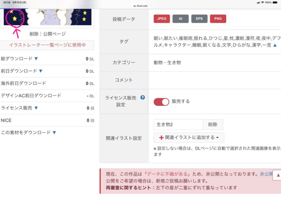Toggle the ライセンス販売 switch off

[x=161, y=101]
